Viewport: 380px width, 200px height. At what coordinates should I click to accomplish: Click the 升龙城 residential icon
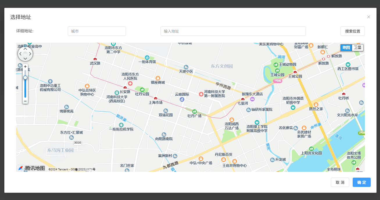pos(272,160)
